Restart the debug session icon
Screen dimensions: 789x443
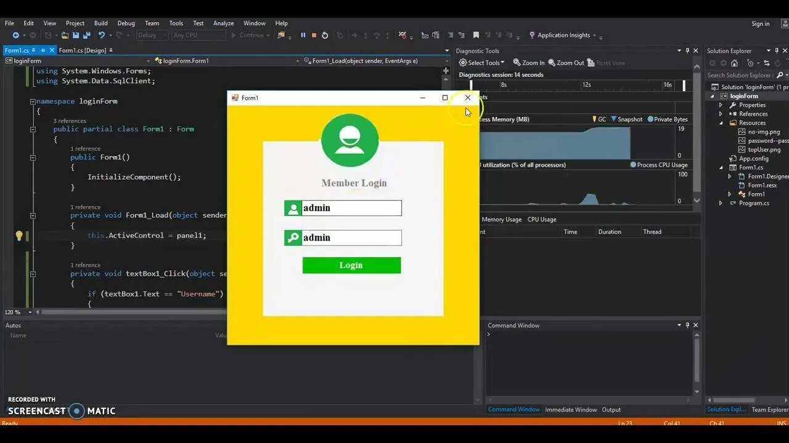325,36
